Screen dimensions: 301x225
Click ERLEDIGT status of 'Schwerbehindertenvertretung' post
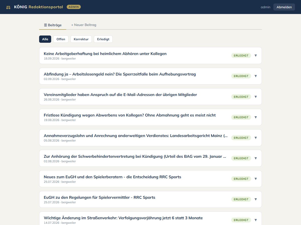coord(241,158)
